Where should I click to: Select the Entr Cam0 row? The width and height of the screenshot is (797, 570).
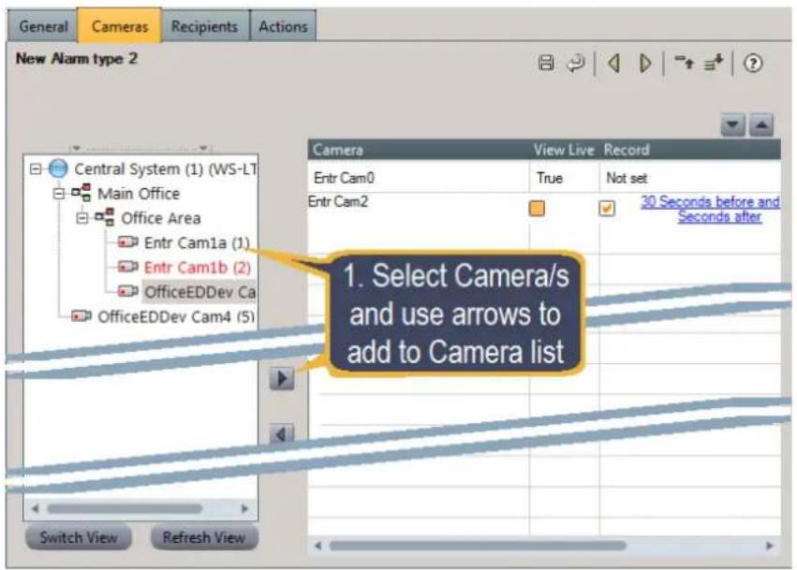(544, 178)
